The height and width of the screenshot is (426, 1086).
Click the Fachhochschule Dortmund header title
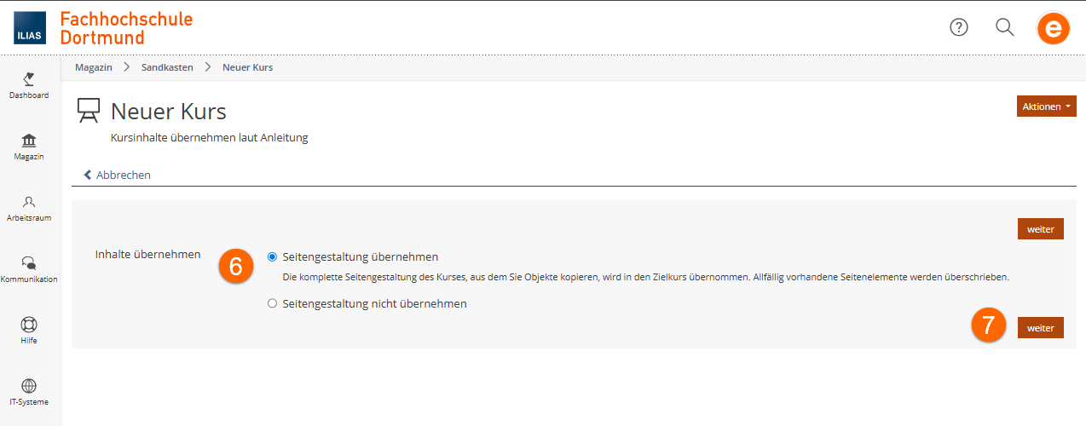pyautogui.click(x=126, y=28)
